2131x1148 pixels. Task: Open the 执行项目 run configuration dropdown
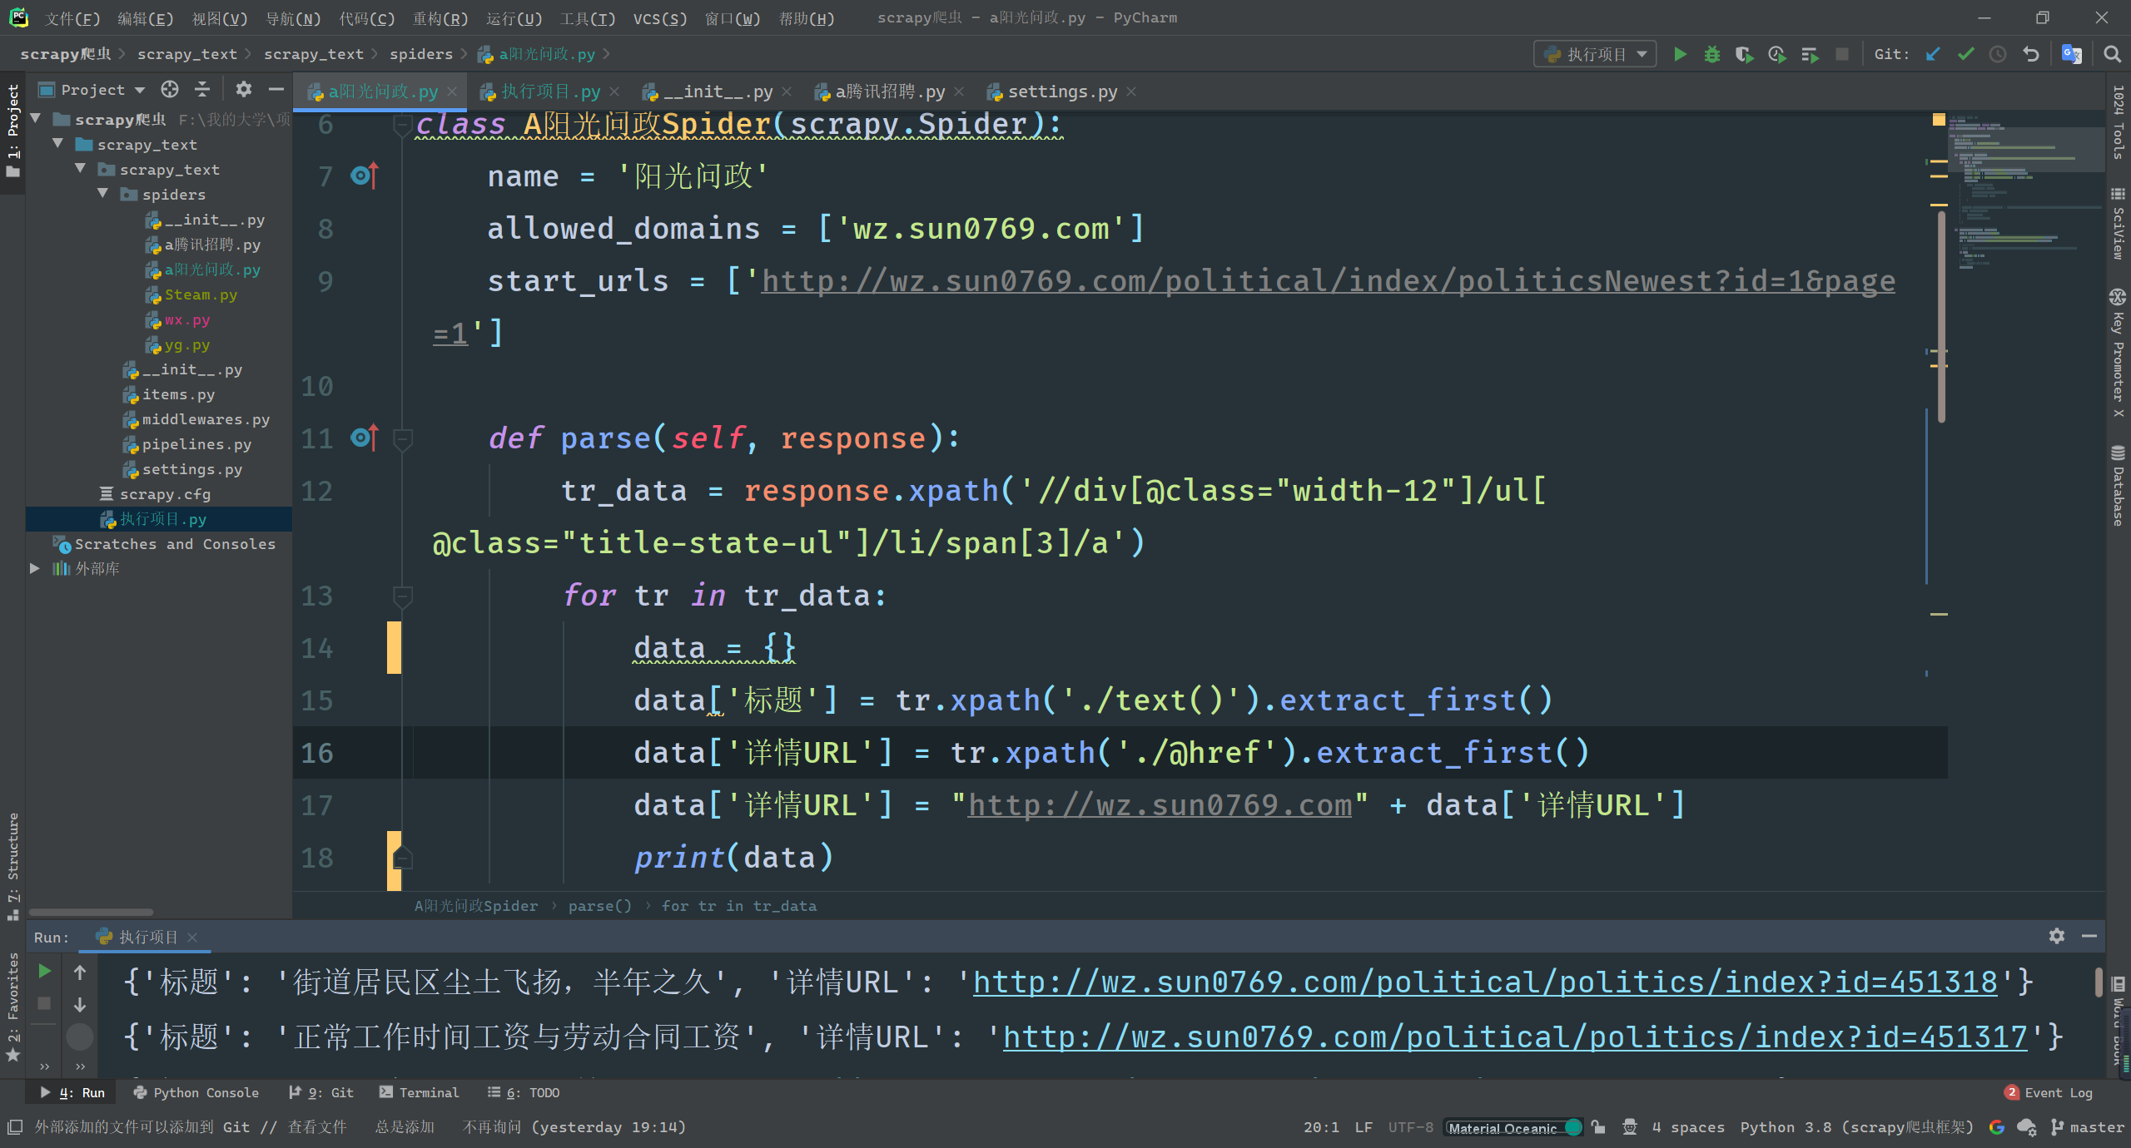point(1595,54)
